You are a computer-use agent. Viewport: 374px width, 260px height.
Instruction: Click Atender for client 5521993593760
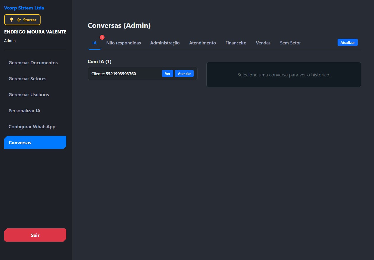coord(184,73)
